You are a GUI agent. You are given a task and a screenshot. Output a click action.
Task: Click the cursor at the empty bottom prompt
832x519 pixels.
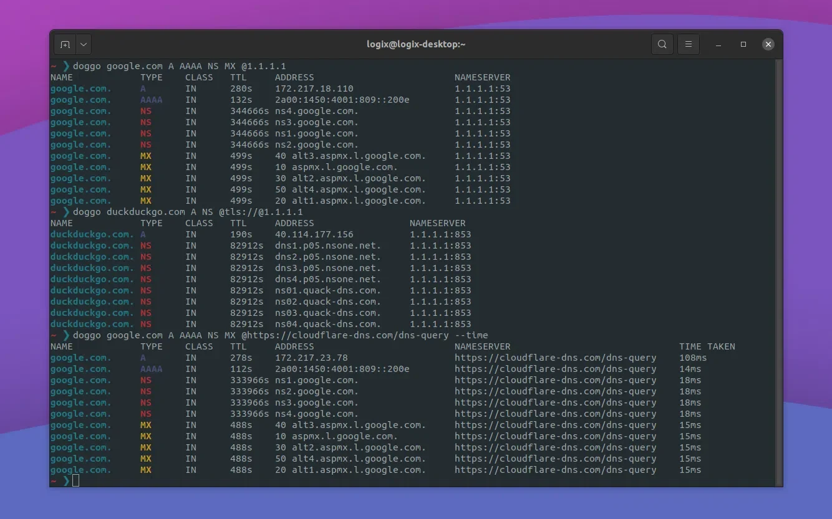point(76,481)
